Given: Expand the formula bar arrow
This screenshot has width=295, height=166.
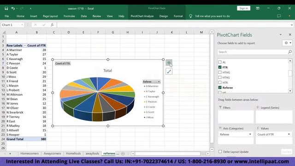Looking at the screenshot, I should point(291,25).
